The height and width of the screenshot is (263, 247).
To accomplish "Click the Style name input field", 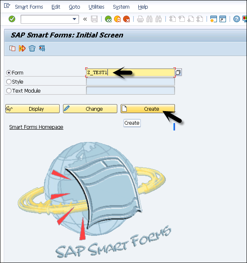I will 130,81.
